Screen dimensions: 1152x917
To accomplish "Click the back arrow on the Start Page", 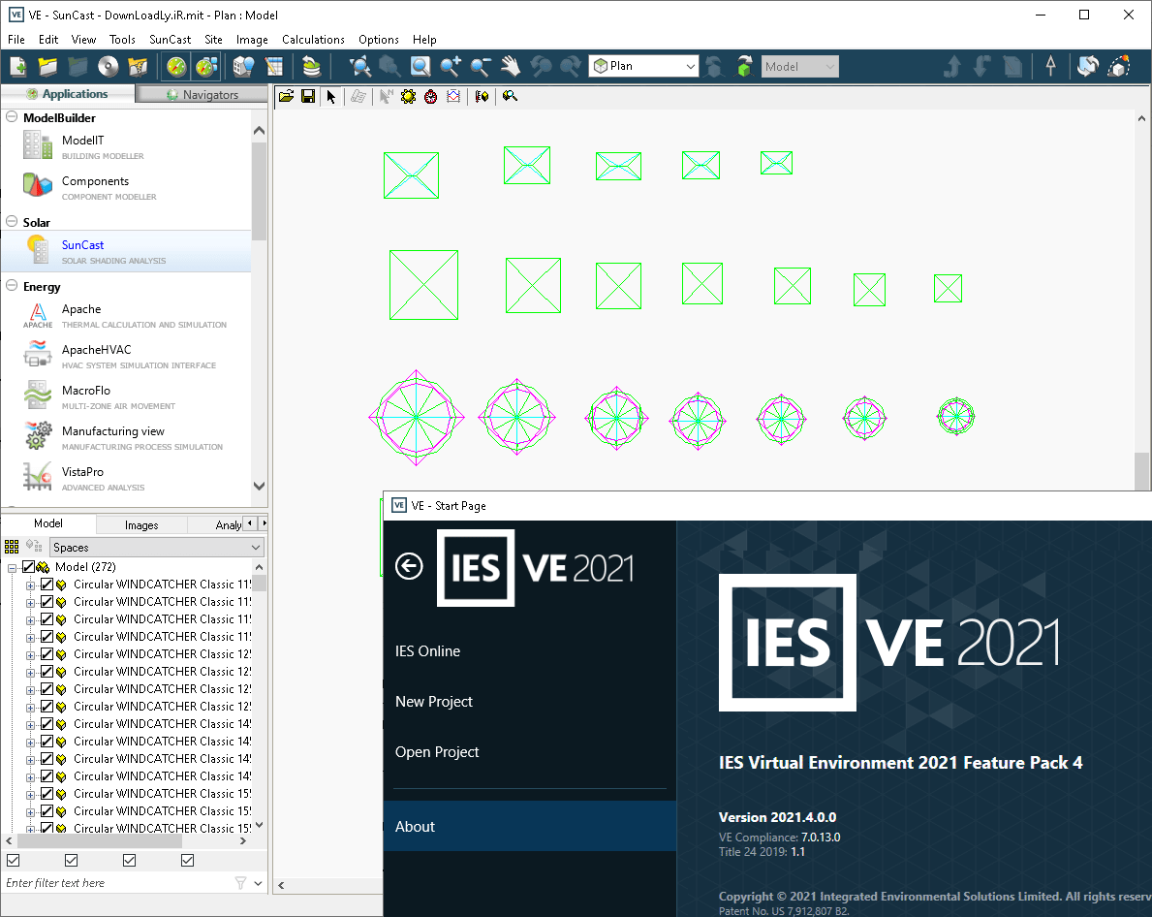I will tap(409, 566).
